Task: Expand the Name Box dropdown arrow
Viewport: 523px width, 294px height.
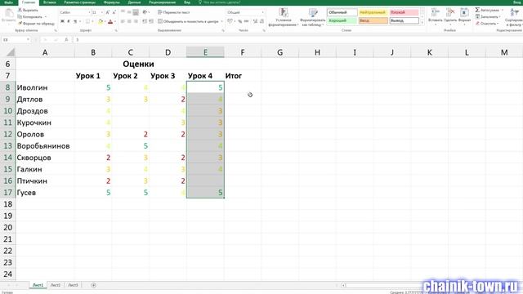Action: tap(28, 40)
